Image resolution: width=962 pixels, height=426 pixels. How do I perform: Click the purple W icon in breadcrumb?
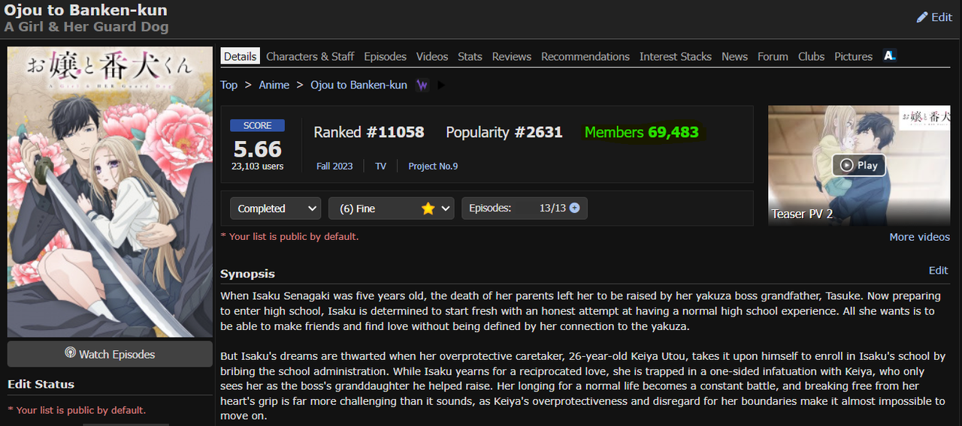click(x=422, y=85)
